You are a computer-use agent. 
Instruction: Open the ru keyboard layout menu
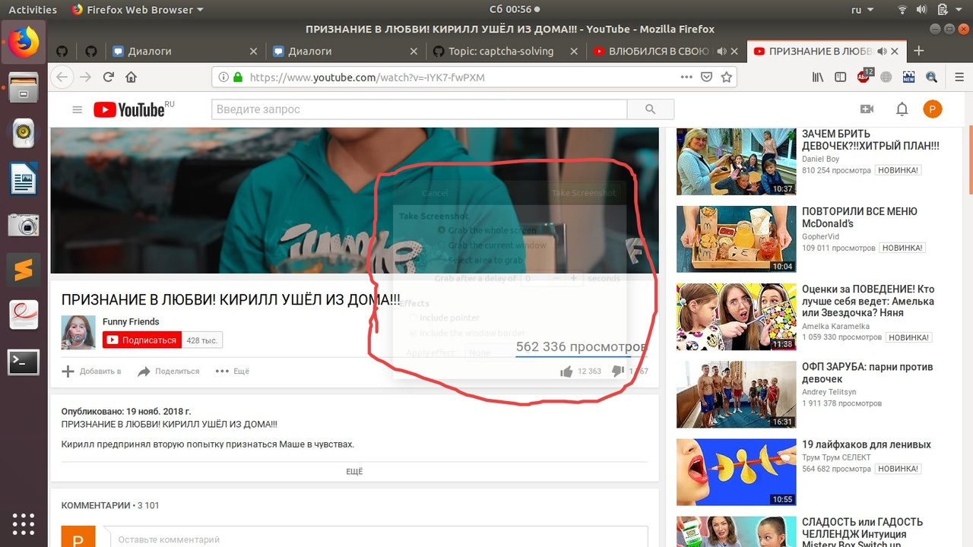[x=861, y=9]
